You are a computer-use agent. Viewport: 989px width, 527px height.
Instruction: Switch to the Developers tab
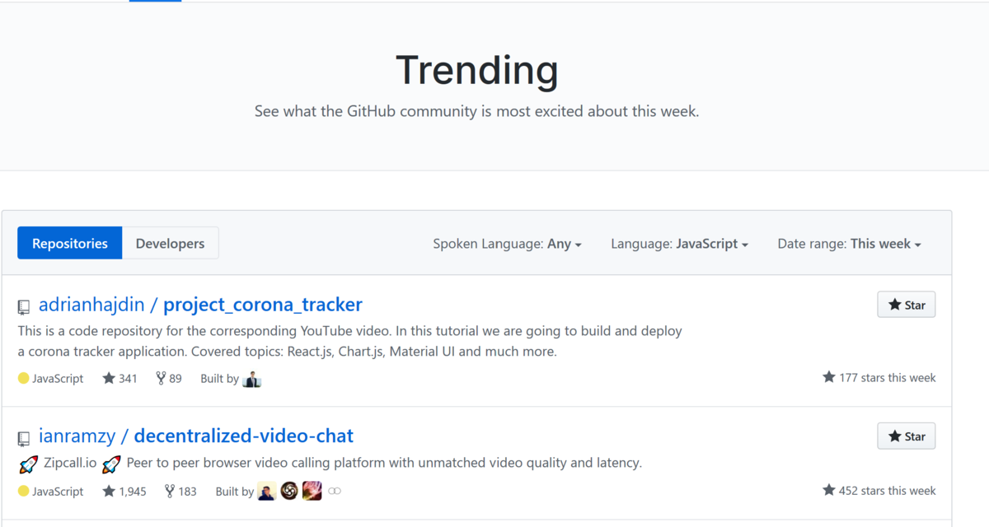click(170, 243)
